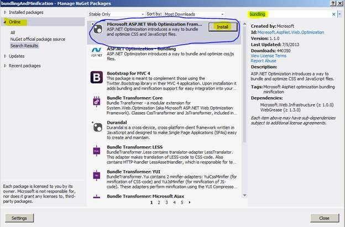Open the search box history dropdown arrow
345x227 pixels.
340,14
